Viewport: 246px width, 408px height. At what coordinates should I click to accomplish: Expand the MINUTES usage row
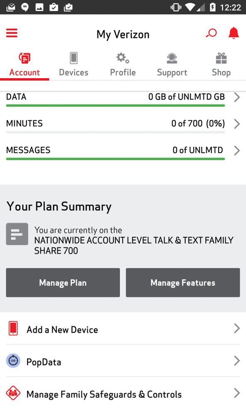click(x=236, y=124)
